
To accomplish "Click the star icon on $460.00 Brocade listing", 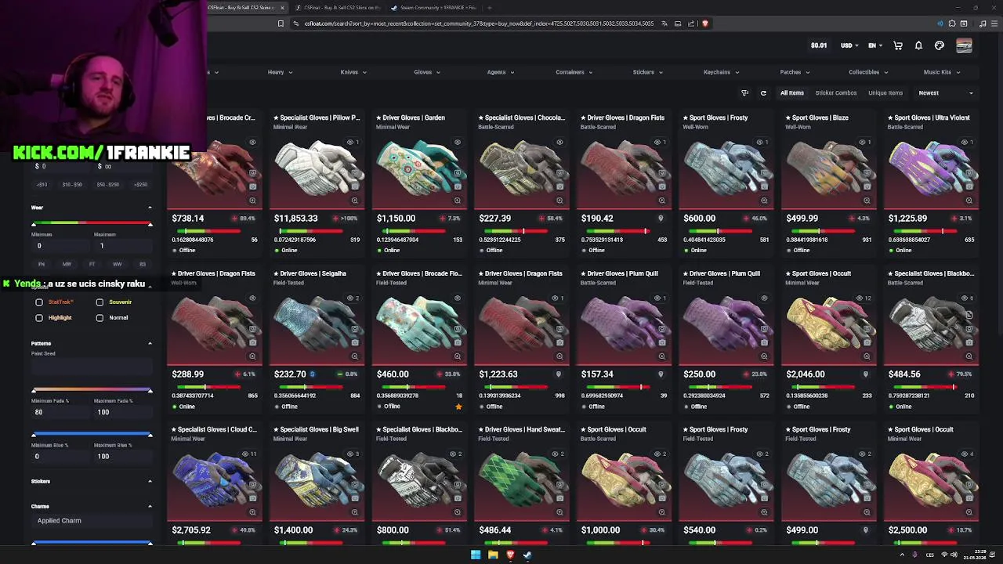I will tap(458, 407).
